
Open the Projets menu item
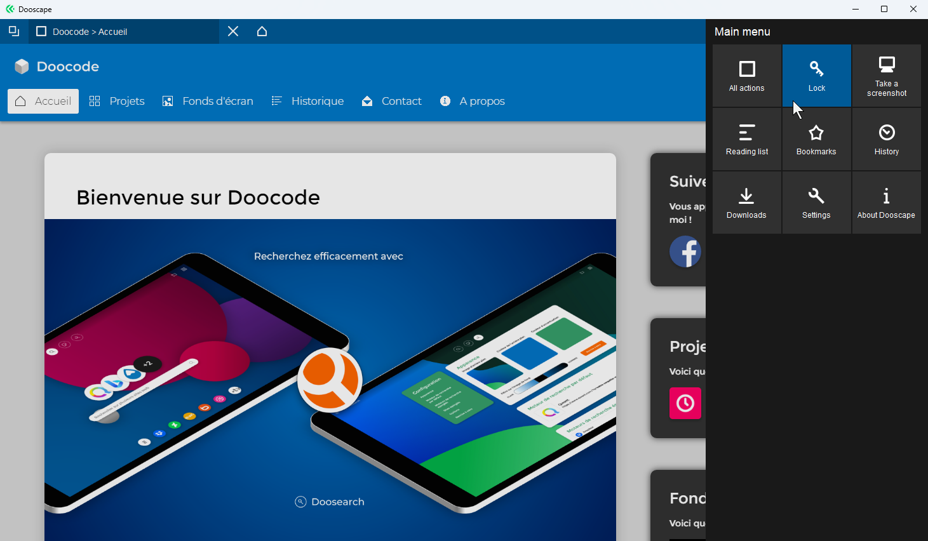click(x=117, y=101)
